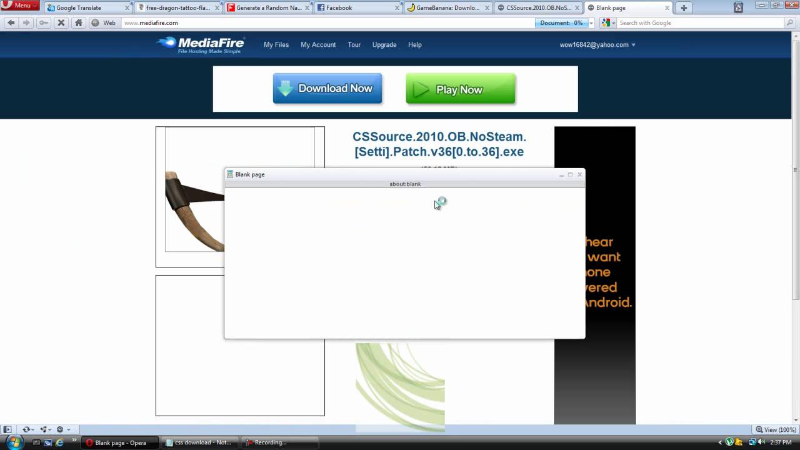
Task: Click the 2:37 PM taskbar clock
Action: pyautogui.click(x=781, y=442)
